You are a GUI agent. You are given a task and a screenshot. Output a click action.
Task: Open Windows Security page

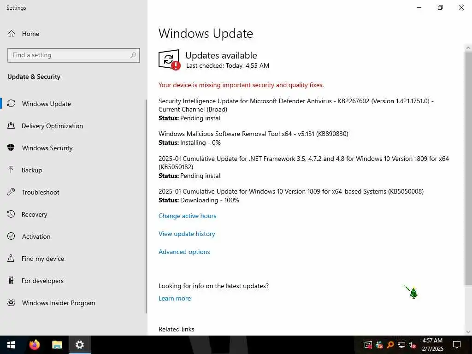pos(47,148)
